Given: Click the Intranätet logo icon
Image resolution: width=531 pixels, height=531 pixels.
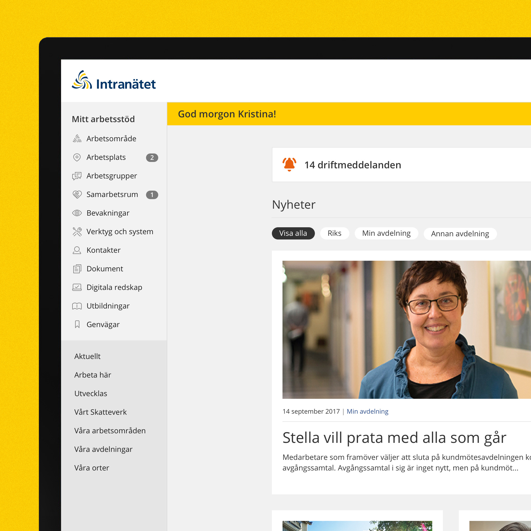Looking at the screenshot, I should click(x=82, y=80).
